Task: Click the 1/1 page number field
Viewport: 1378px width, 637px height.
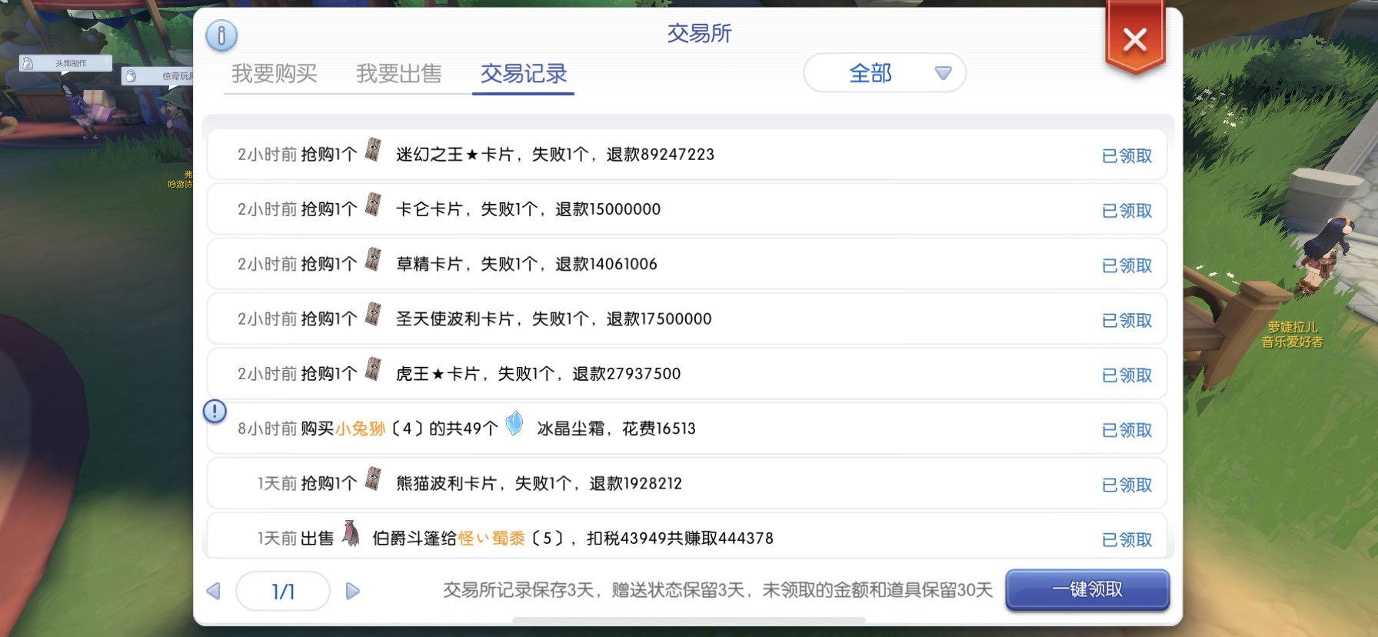Action: pyautogui.click(x=283, y=591)
